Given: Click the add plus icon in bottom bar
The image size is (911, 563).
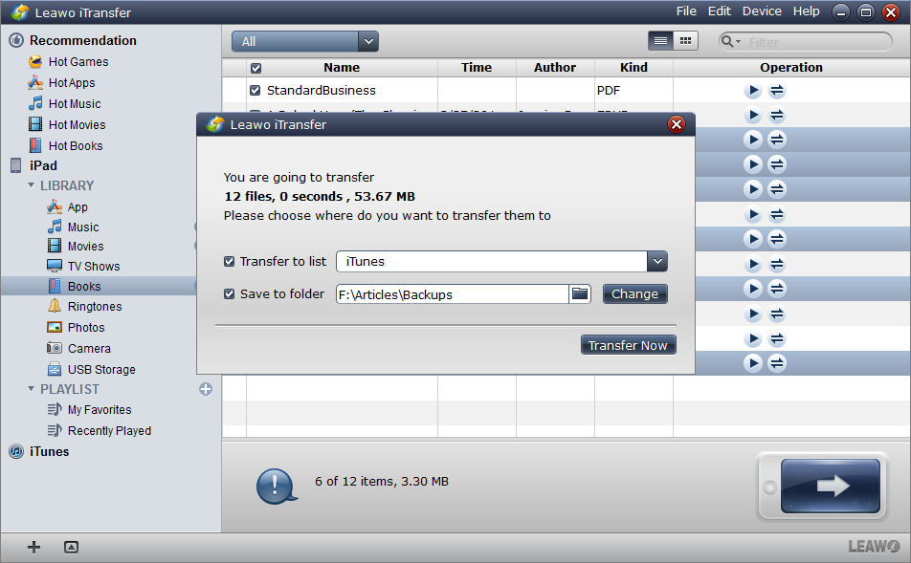Looking at the screenshot, I should [x=33, y=547].
